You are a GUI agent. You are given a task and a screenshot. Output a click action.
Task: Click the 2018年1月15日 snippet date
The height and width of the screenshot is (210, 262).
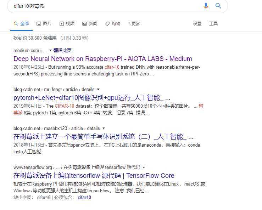[x=29, y=145]
